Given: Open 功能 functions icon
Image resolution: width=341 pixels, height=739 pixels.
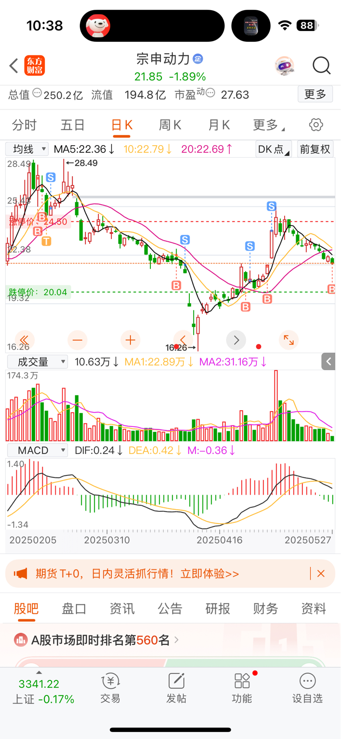Looking at the screenshot, I should click(242, 688).
